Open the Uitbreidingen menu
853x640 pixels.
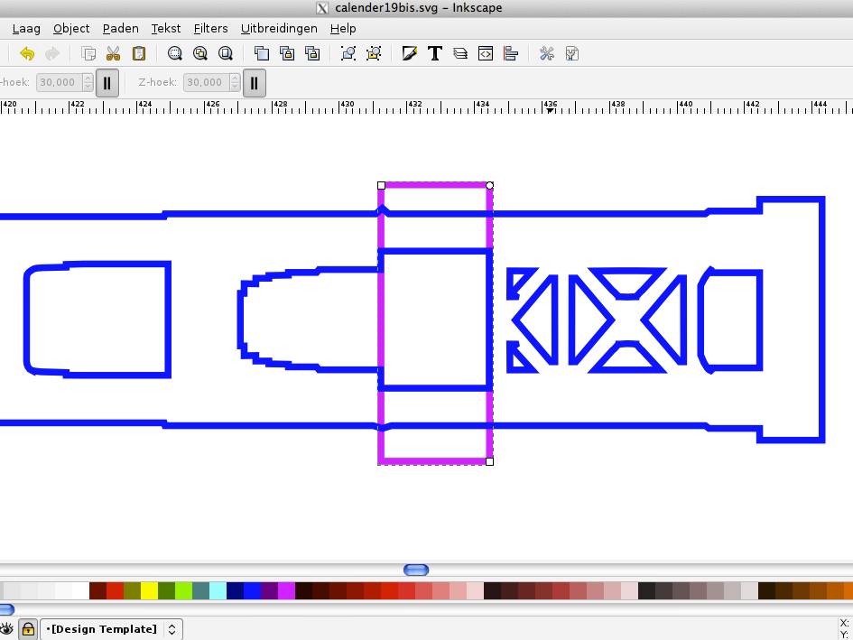tap(279, 28)
